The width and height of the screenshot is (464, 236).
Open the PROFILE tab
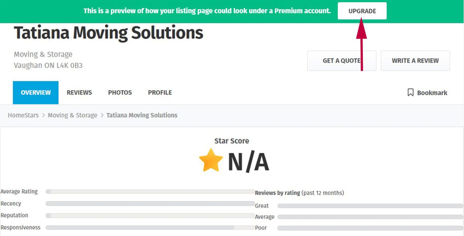[x=160, y=93]
